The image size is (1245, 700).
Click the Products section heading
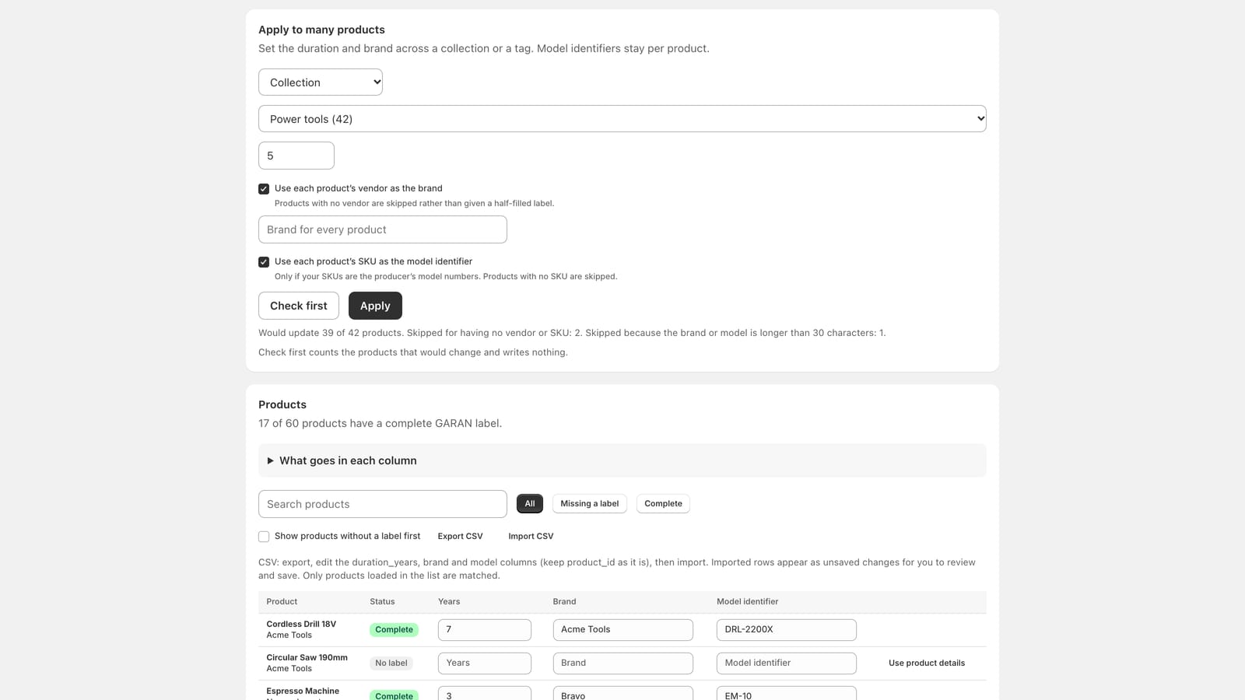click(282, 404)
